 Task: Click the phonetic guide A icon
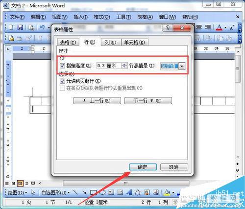pyautogui.click(x=232, y=27)
